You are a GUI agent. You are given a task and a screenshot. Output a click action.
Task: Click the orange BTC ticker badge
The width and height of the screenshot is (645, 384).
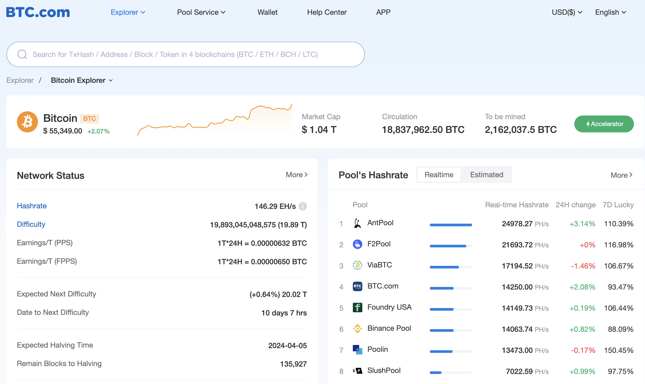point(90,118)
